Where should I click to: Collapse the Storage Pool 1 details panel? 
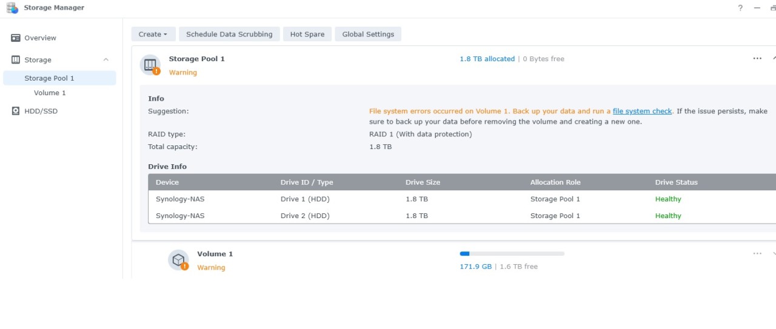pyautogui.click(x=774, y=59)
